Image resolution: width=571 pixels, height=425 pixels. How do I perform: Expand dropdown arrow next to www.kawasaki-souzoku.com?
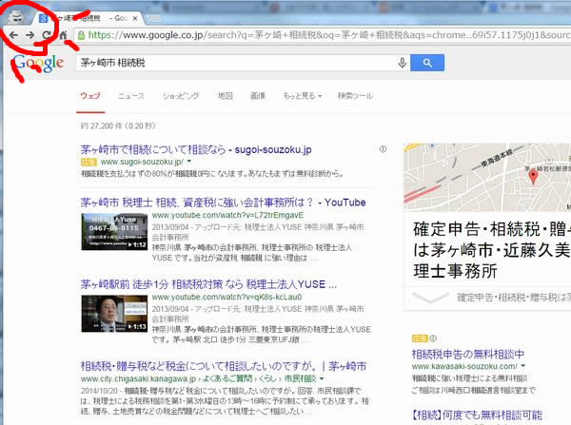coord(522,366)
